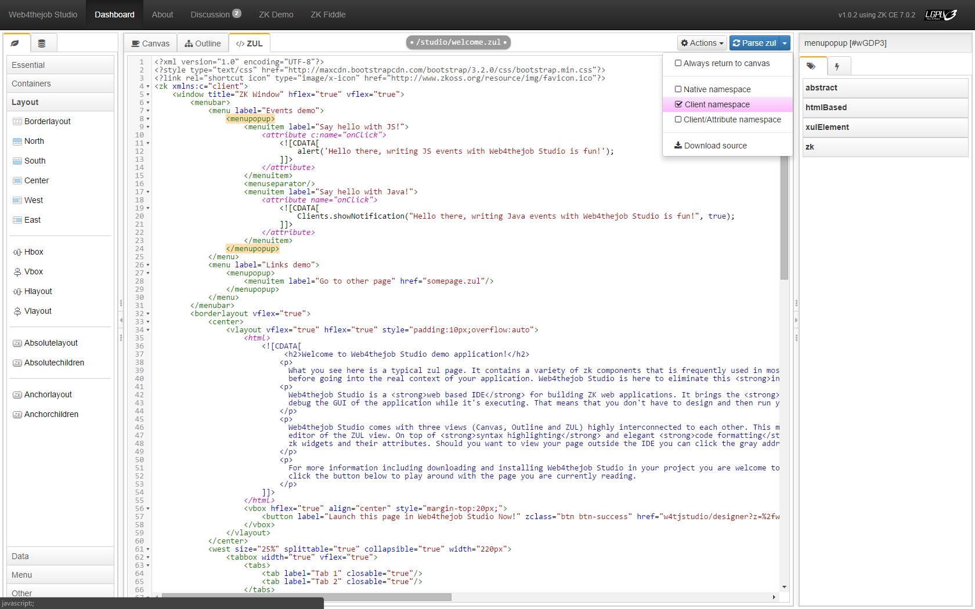
Task: Switch to the Canvas view tab
Action: click(x=150, y=43)
